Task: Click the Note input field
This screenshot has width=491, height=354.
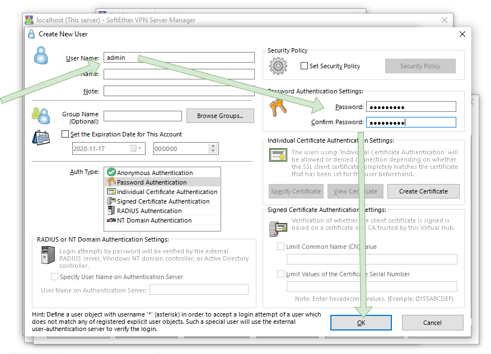Action: pos(179,91)
